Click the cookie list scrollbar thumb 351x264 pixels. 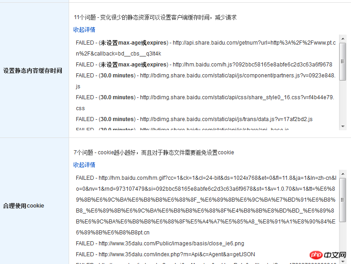point(343,200)
